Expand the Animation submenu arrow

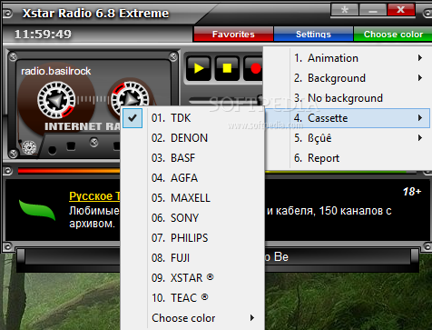pyautogui.click(x=420, y=58)
